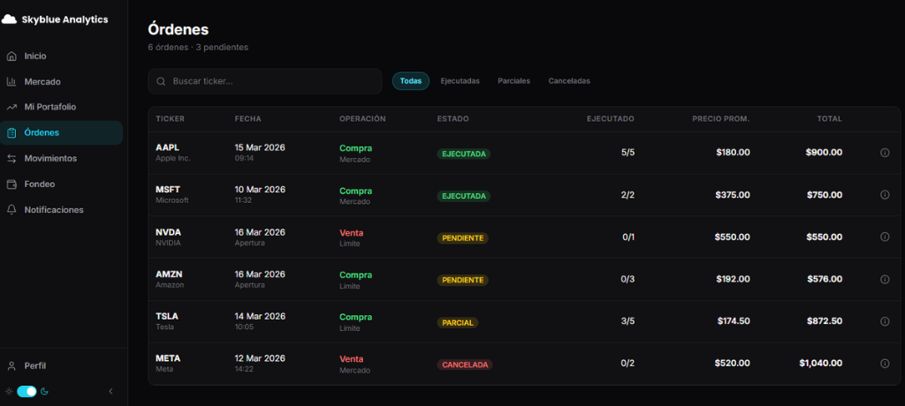Open info icon for TSLA order
The image size is (905, 406).
(x=885, y=321)
